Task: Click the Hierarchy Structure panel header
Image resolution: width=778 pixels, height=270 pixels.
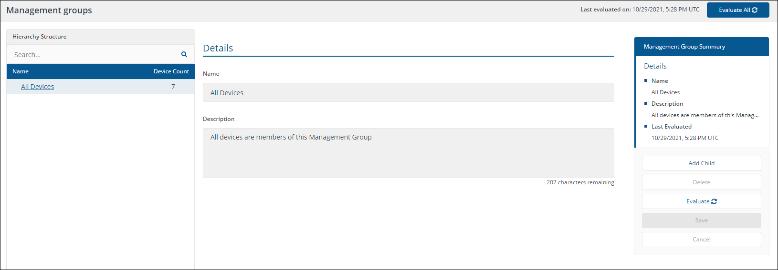Action: pos(40,37)
